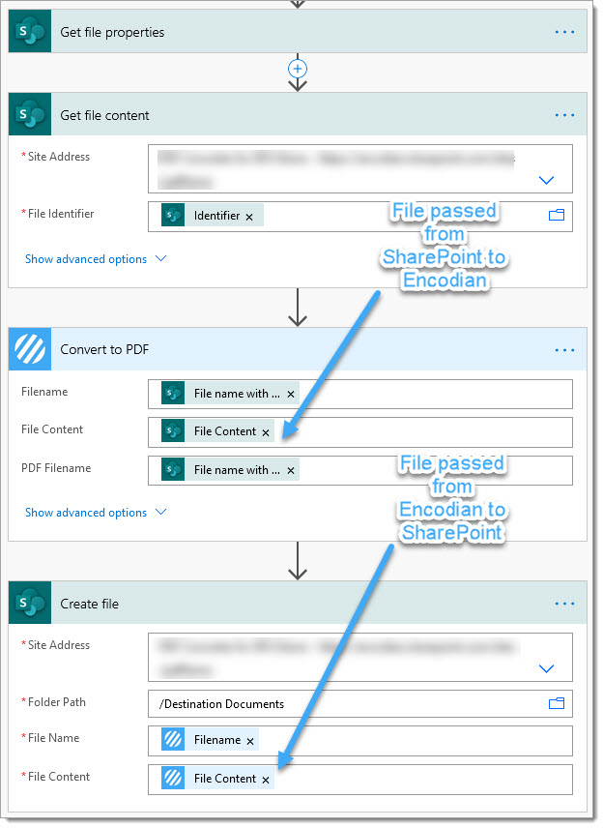Viewport: 603px width, 828px height.
Task: Expand the Get file properties action
Action: pos(290,32)
